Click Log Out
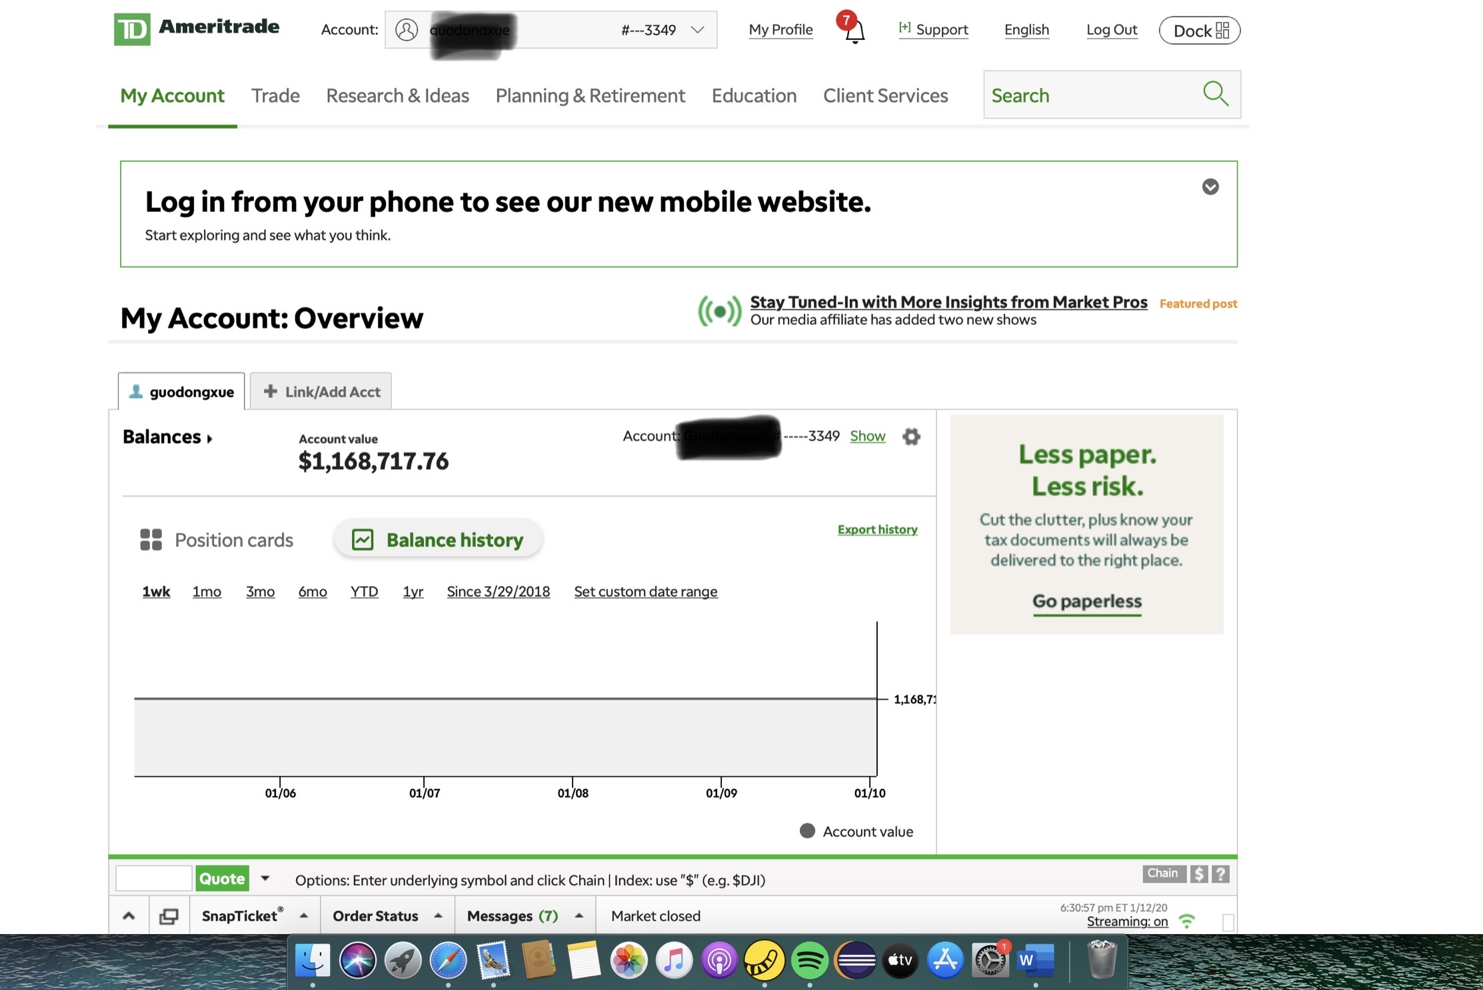1483x990 pixels. [1111, 30]
